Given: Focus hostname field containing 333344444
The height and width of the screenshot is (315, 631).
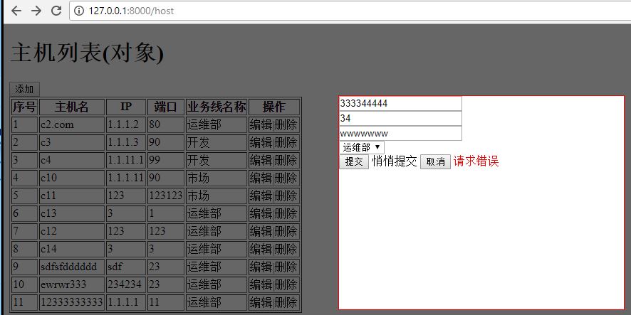Looking at the screenshot, I should coord(400,103).
